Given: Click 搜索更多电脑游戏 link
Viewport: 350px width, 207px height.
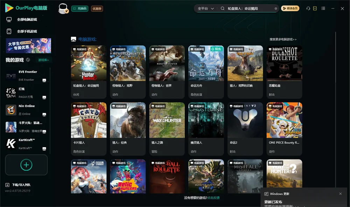Looking at the screenshot, I should coord(283,39).
